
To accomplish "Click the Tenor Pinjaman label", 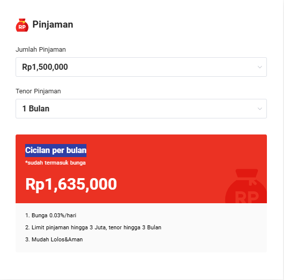I will (x=38, y=91).
